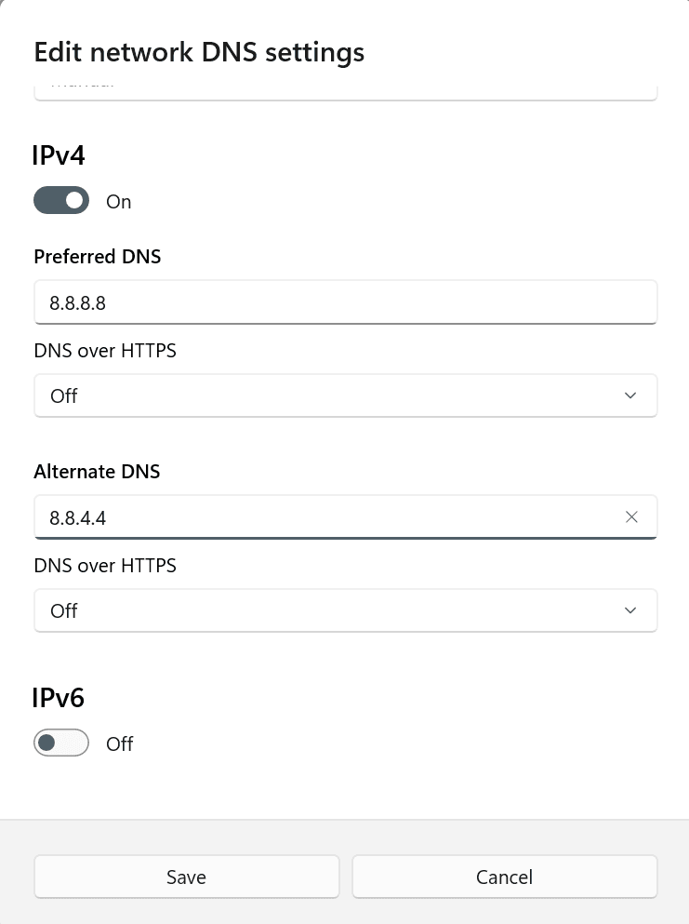The height and width of the screenshot is (924, 689).
Task: Save the DNS settings
Action: pyautogui.click(x=186, y=877)
